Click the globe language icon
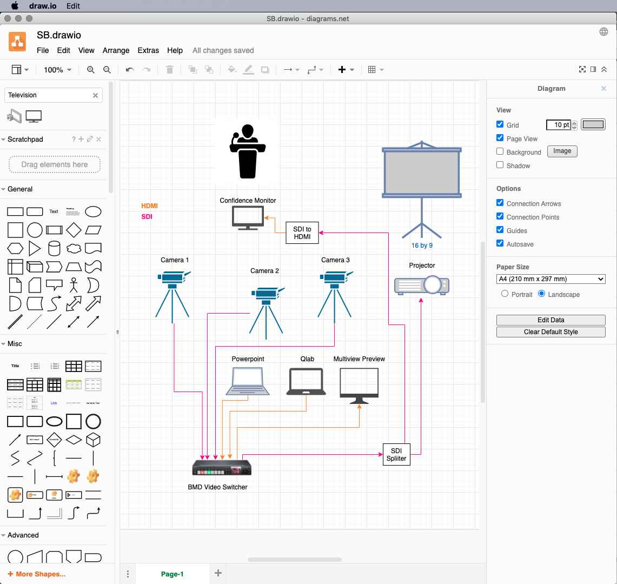 [603, 32]
